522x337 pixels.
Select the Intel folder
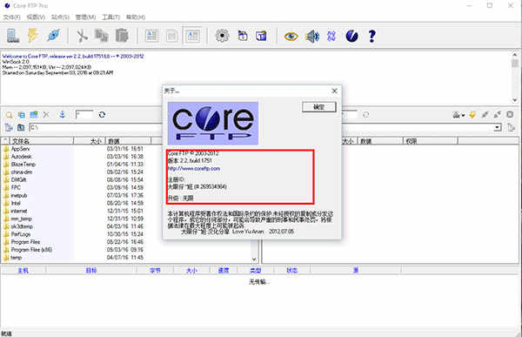click(x=16, y=203)
